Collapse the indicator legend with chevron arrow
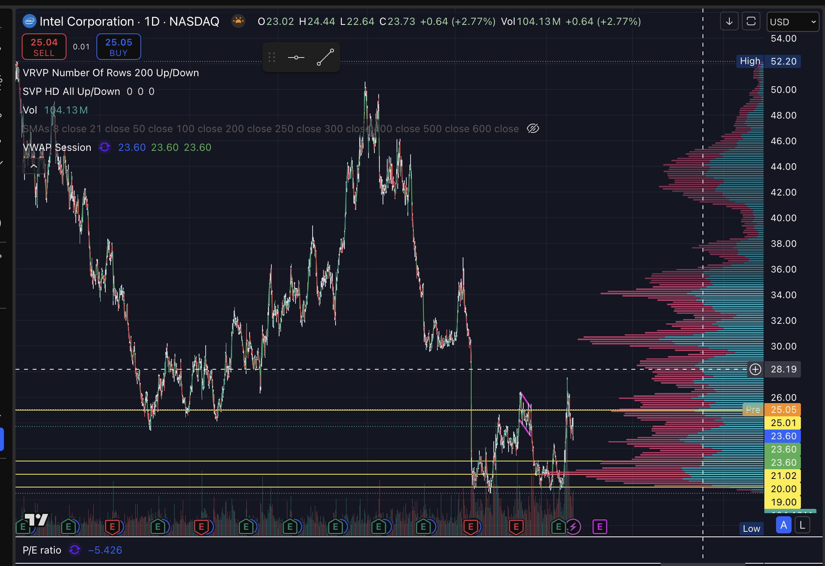The image size is (825, 566). [x=34, y=166]
